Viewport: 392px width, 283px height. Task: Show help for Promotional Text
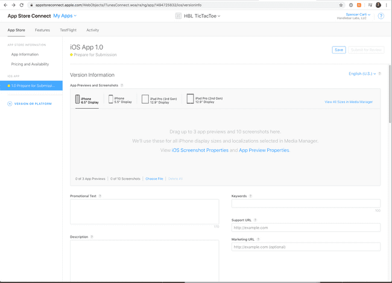pos(100,196)
